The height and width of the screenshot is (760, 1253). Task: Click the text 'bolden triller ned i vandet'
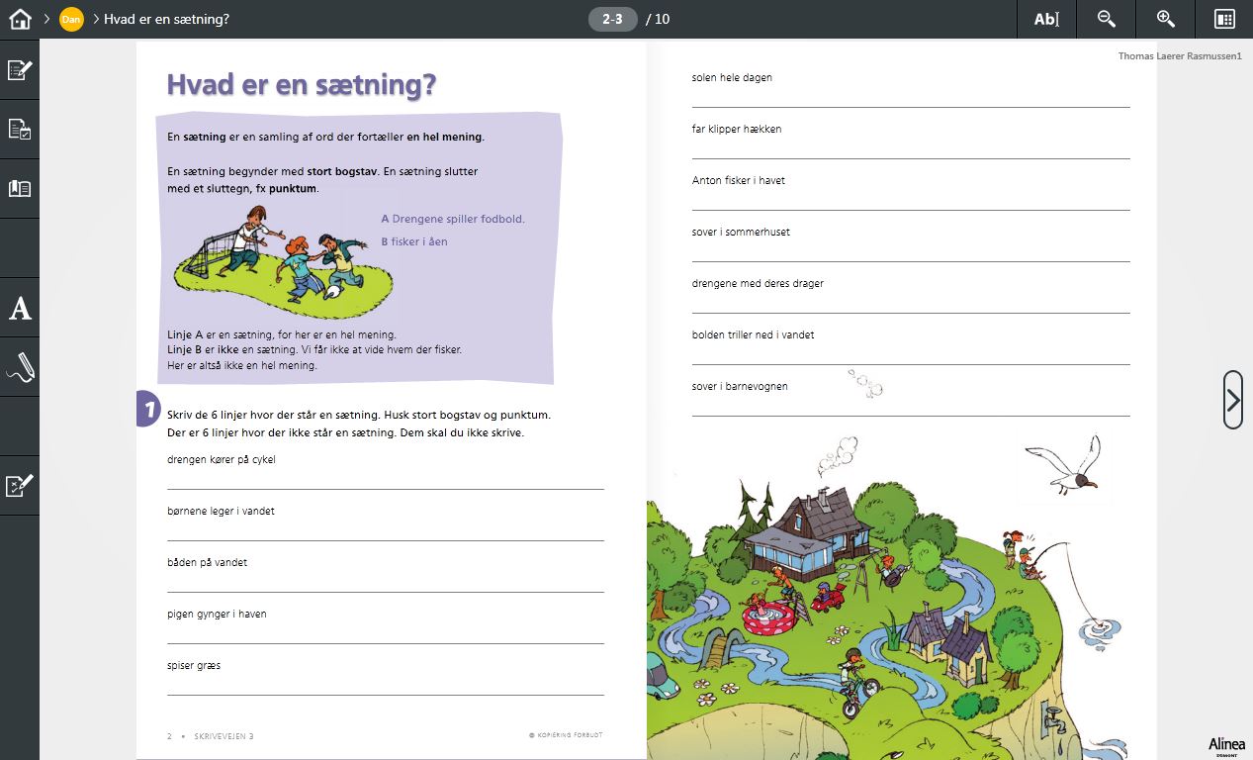[754, 334]
